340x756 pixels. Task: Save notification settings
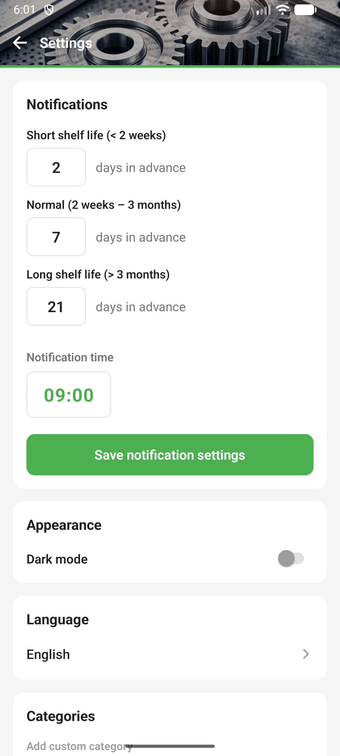[170, 455]
